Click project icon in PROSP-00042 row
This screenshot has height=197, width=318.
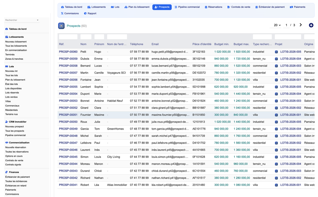(x=276, y=178)
